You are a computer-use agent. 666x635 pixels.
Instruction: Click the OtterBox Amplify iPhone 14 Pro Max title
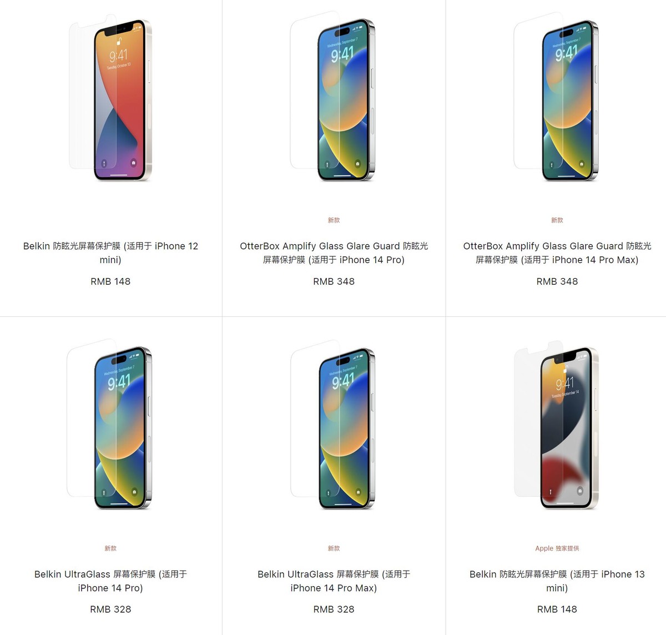tap(557, 253)
